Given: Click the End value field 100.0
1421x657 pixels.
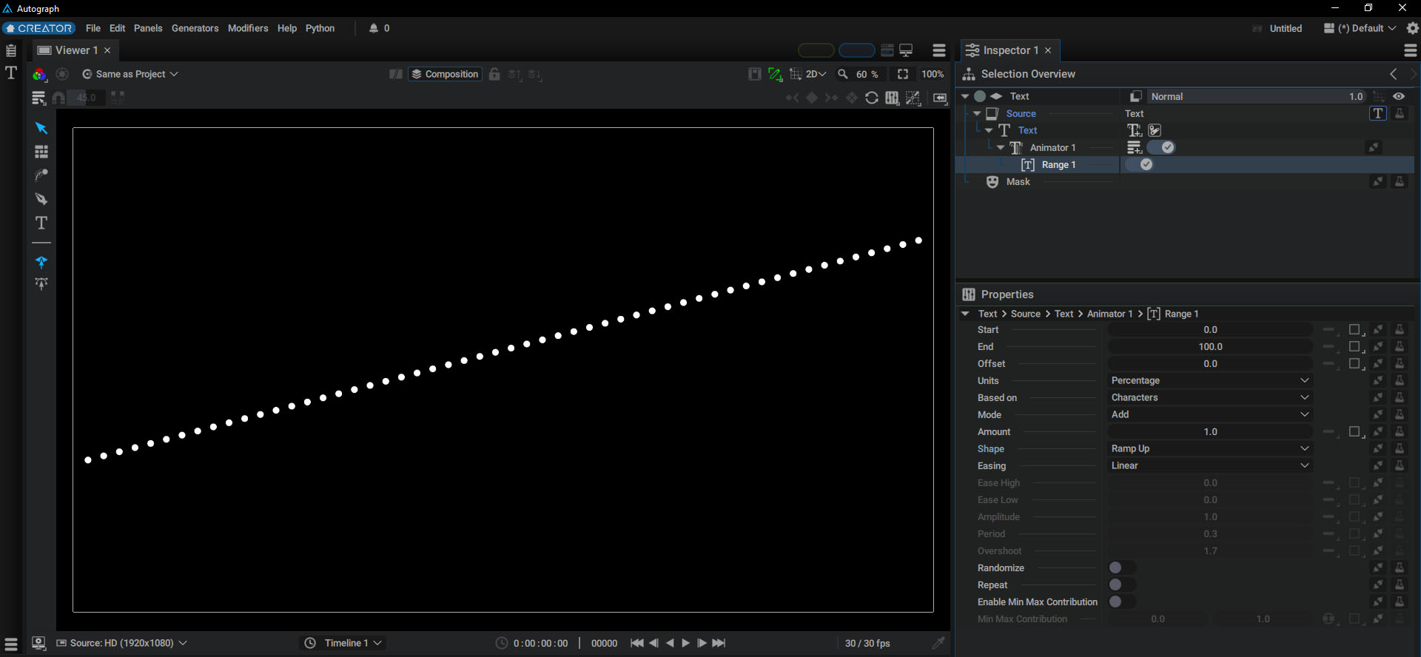Looking at the screenshot, I should [1210, 347].
